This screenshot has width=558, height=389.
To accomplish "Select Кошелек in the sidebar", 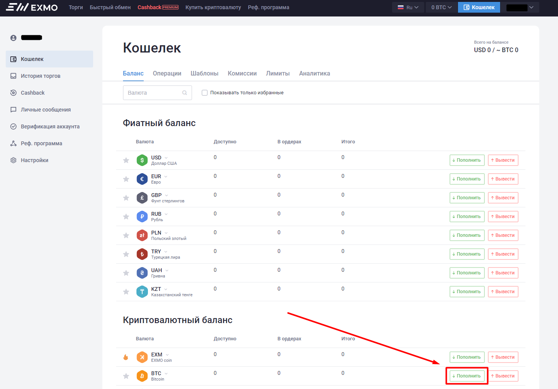I will 49,59.
